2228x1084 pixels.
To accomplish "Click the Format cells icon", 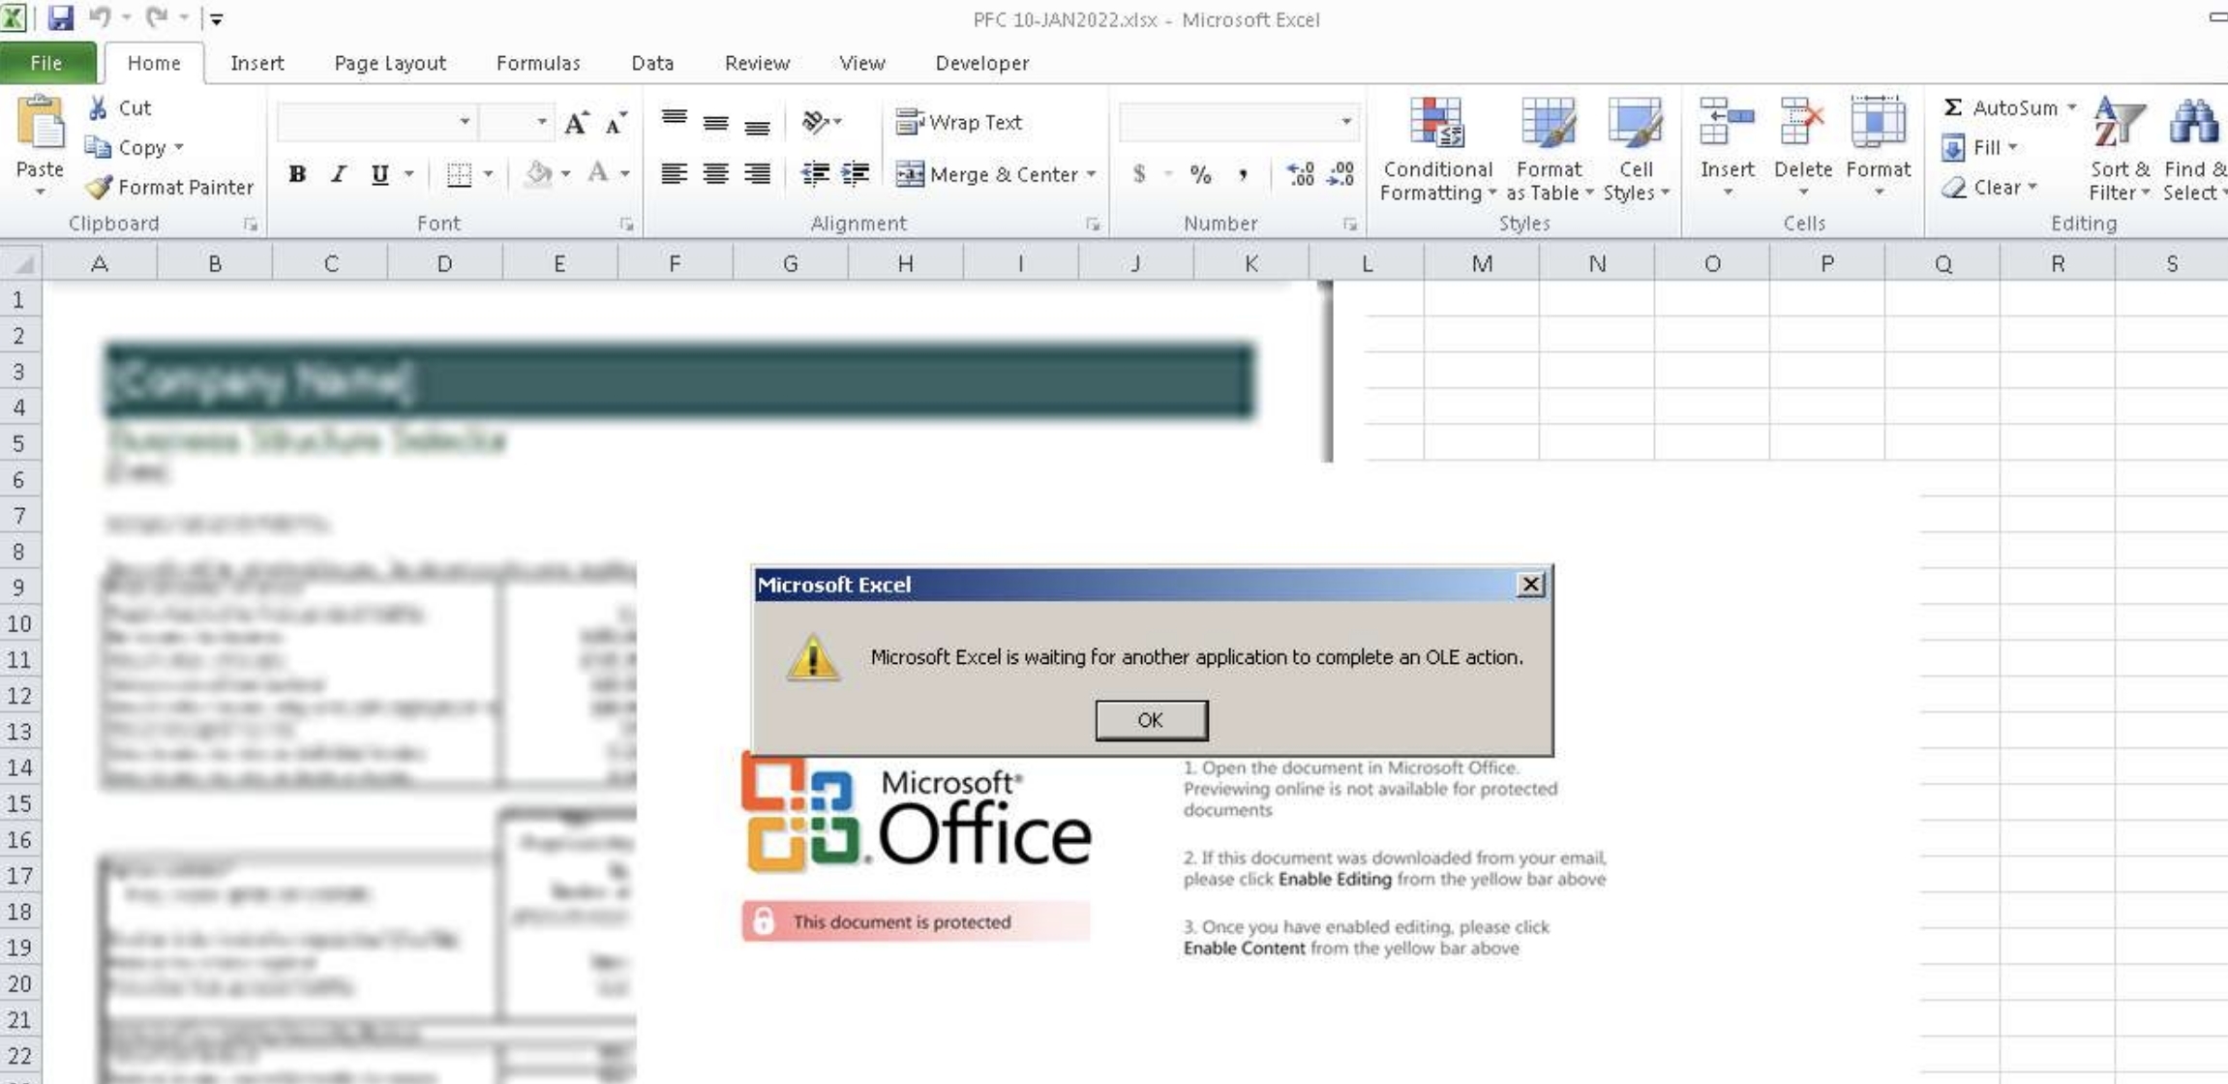I will click(x=1879, y=124).
